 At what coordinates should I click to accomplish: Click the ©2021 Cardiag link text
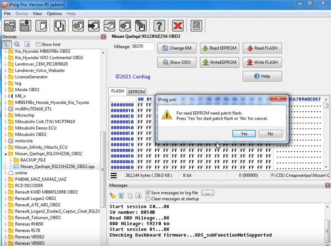(133, 77)
